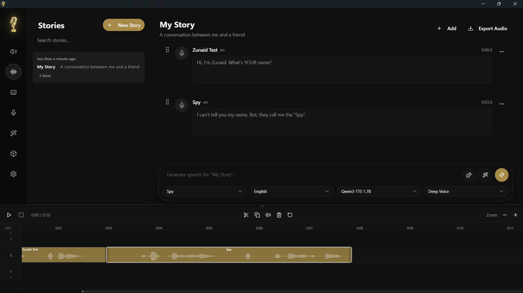Click the story description subtitle in the editor
Screen dimensions: 523x293
click(202, 35)
